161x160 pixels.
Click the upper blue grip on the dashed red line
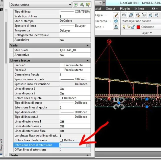[x=147, y=99]
